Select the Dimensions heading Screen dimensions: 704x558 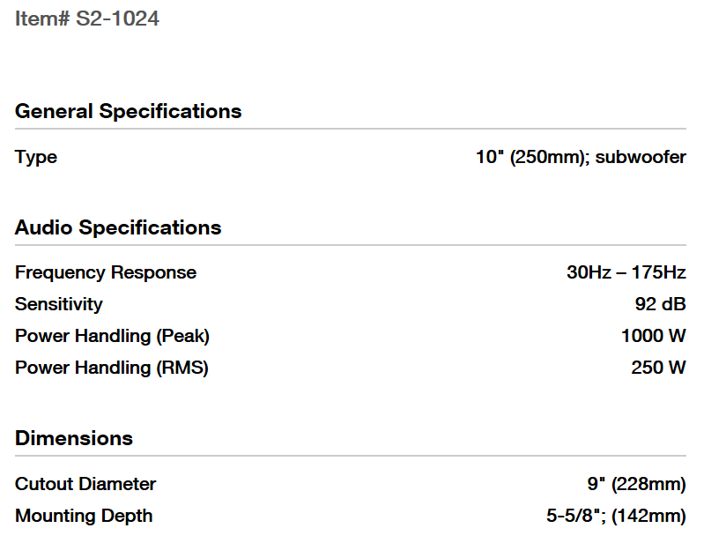coord(74,438)
